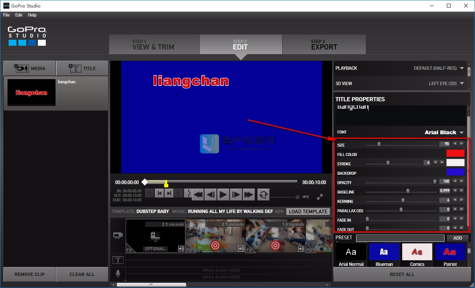Click the REMOVE CLIP button
Image resolution: width=475 pixels, height=288 pixels.
30,274
